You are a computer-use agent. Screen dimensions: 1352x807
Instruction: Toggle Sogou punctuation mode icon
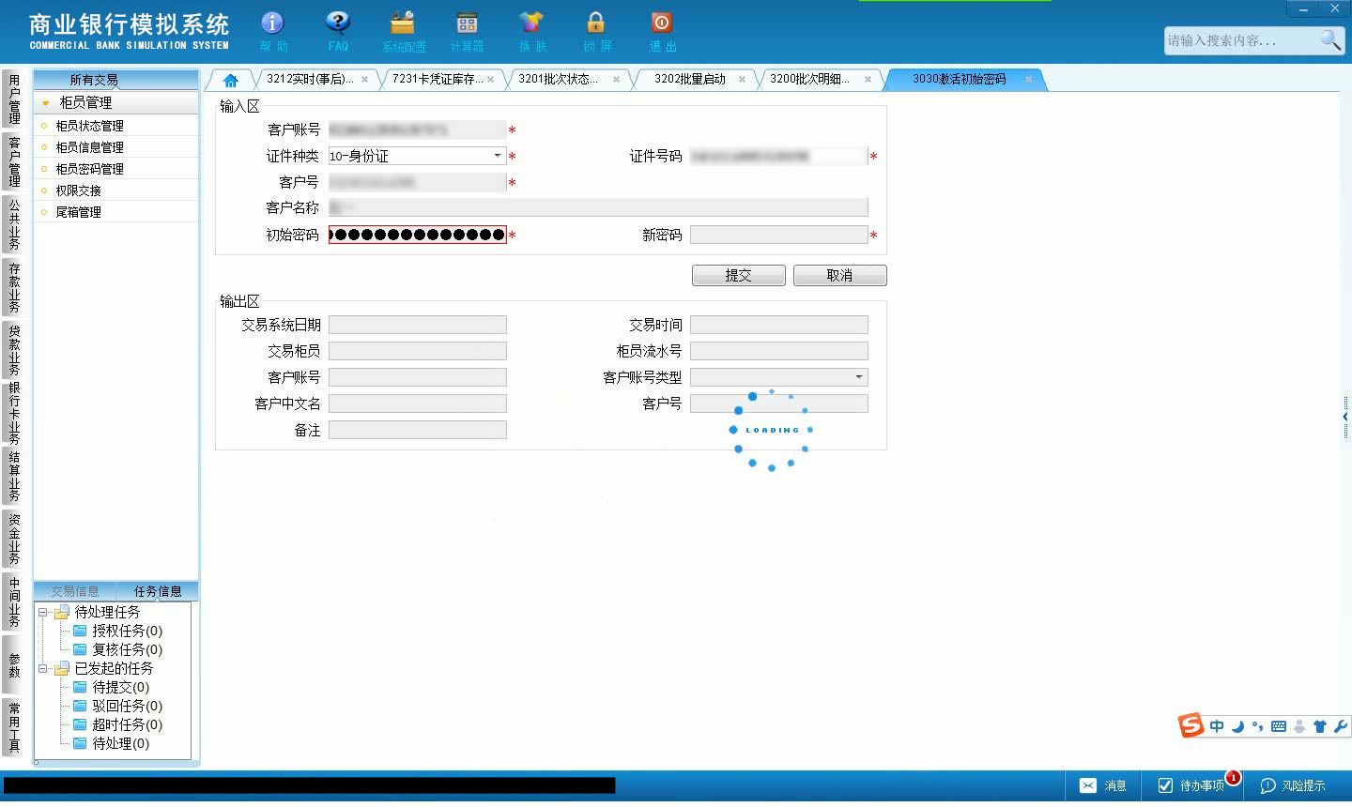[1258, 726]
